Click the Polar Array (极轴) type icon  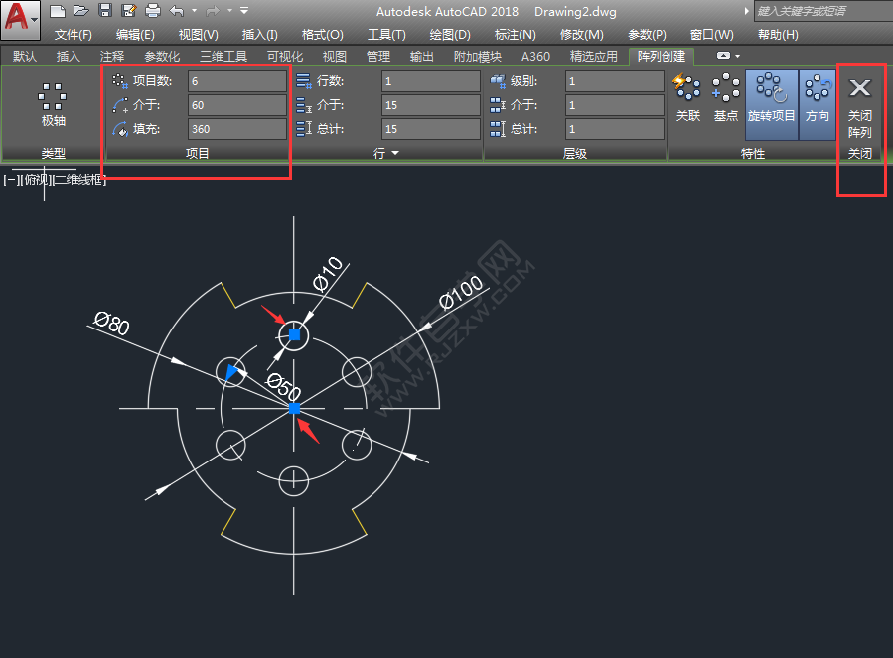(53, 104)
